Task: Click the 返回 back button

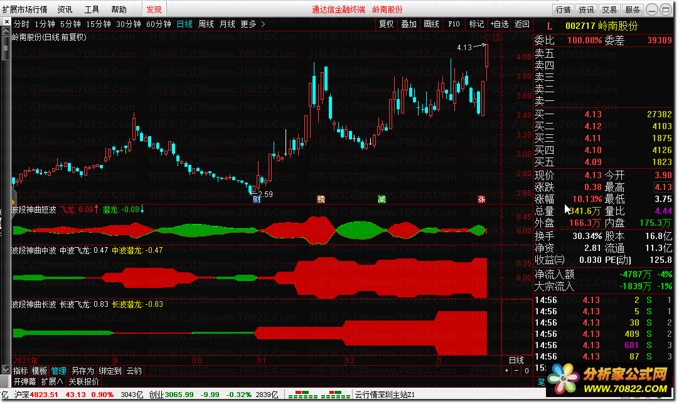Action: click(522, 24)
